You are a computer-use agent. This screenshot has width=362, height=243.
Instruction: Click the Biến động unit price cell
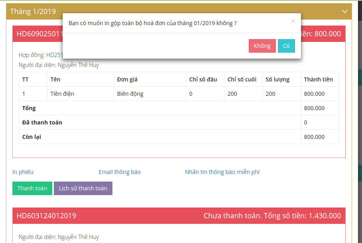click(130, 94)
